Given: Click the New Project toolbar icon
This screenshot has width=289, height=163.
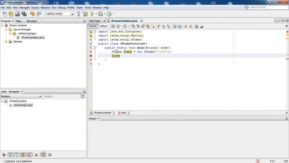Looking at the screenshot, I should pos(11,14).
